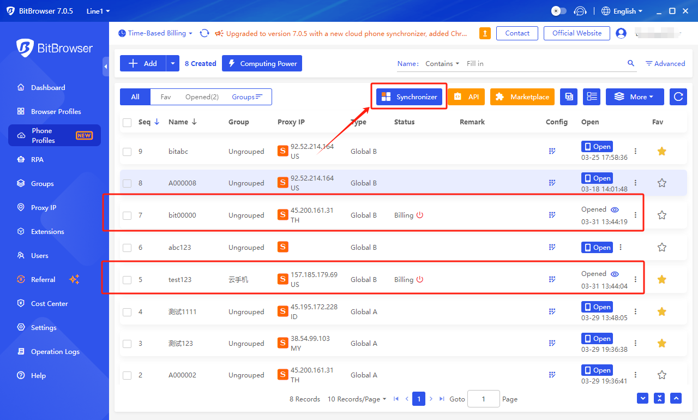
Task: Expand the English language dropdown
Action: pyautogui.click(x=622, y=11)
